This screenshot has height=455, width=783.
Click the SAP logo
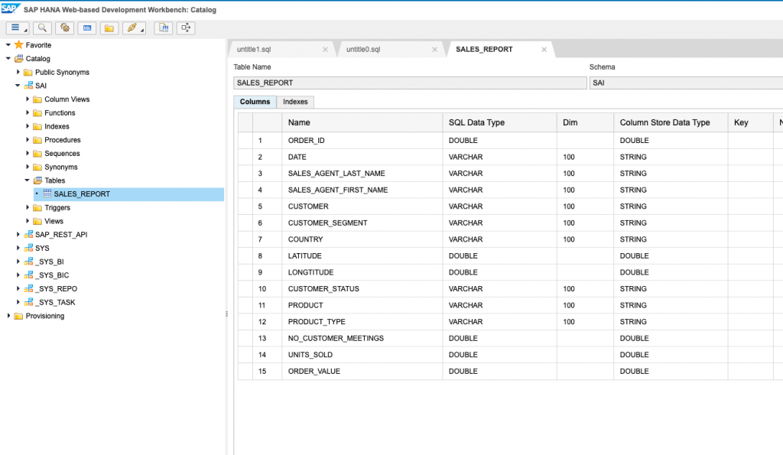[x=11, y=8]
